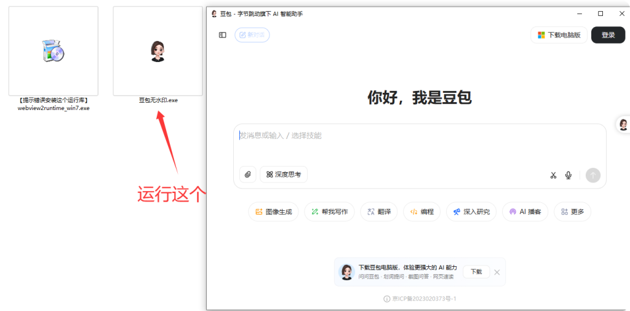This screenshot has width=630, height=311.
Task: Select the webview2runtime_win7.exe file thumbnail
Action: pos(54,51)
